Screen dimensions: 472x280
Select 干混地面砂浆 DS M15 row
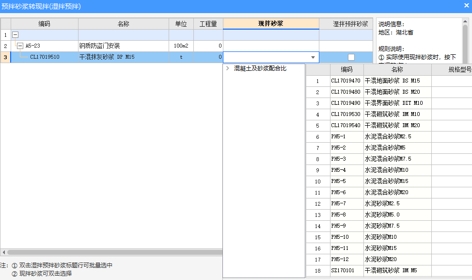tap(389, 81)
